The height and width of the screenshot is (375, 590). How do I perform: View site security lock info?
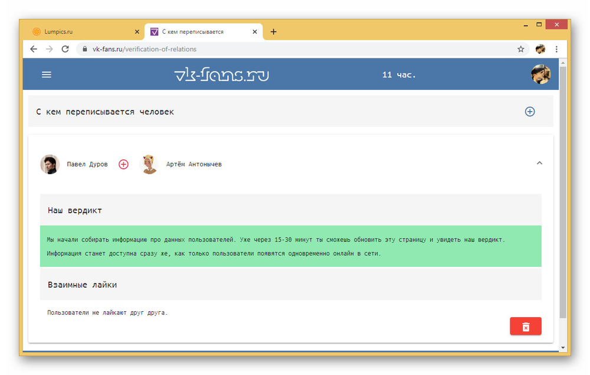[x=84, y=49]
